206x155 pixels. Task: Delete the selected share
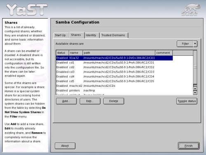click(x=114, y=101)
